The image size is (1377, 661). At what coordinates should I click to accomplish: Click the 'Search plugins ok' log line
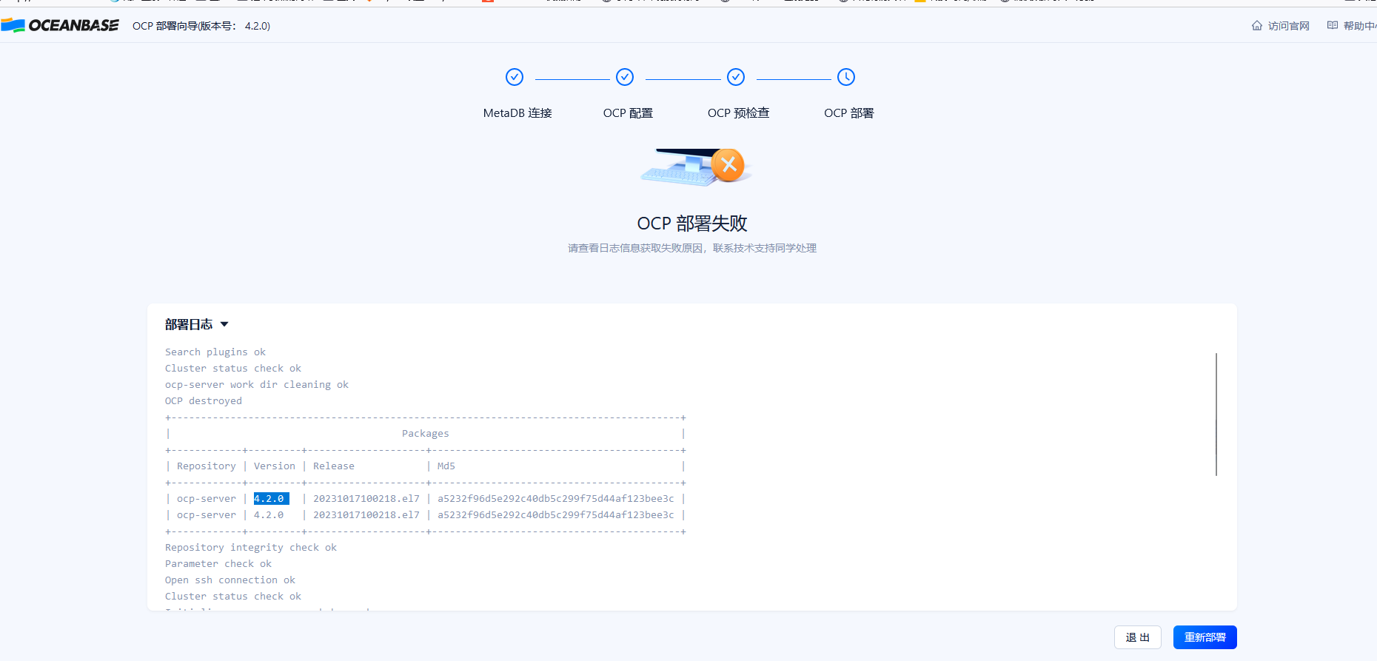pos(215,352)
